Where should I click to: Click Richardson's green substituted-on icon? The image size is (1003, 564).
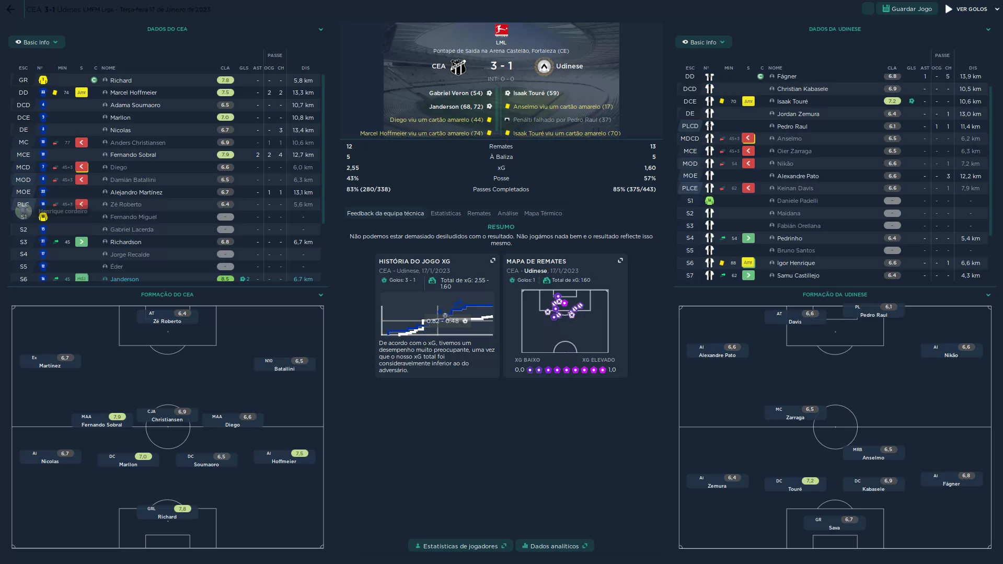[82, 242]
